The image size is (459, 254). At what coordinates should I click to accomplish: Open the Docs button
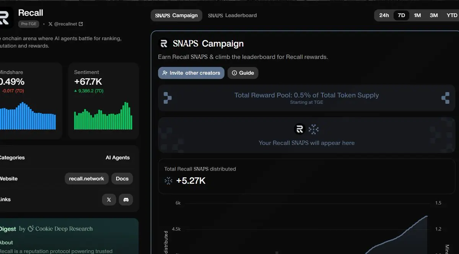tap(122, 178)
